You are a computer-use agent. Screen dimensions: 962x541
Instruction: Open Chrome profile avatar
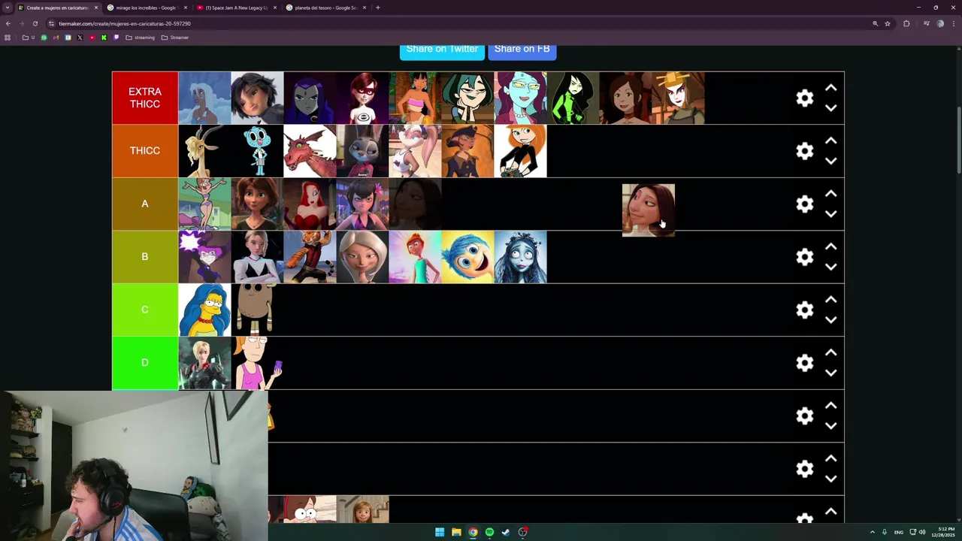[x=940, y=23]
